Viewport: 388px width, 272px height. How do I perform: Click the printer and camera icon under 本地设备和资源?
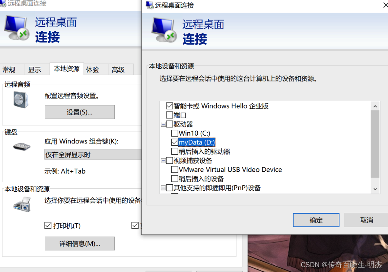(22, 204)
